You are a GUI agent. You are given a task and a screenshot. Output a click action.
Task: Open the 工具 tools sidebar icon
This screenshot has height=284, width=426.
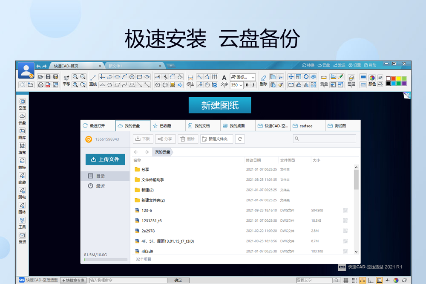[22, 223]
